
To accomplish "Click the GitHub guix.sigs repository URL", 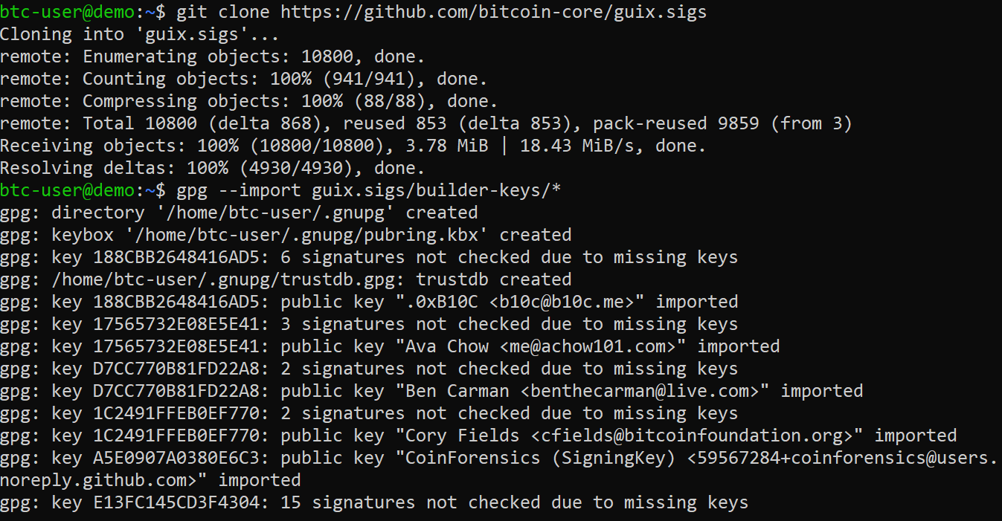I will (x=493, y=12).
